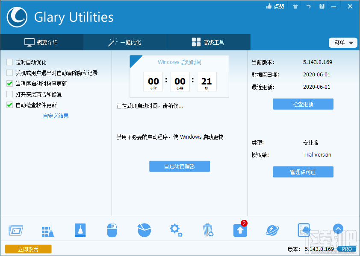360x256 pixels.
Task: Click the 立即激活 activation button
Action: [28, 249]
